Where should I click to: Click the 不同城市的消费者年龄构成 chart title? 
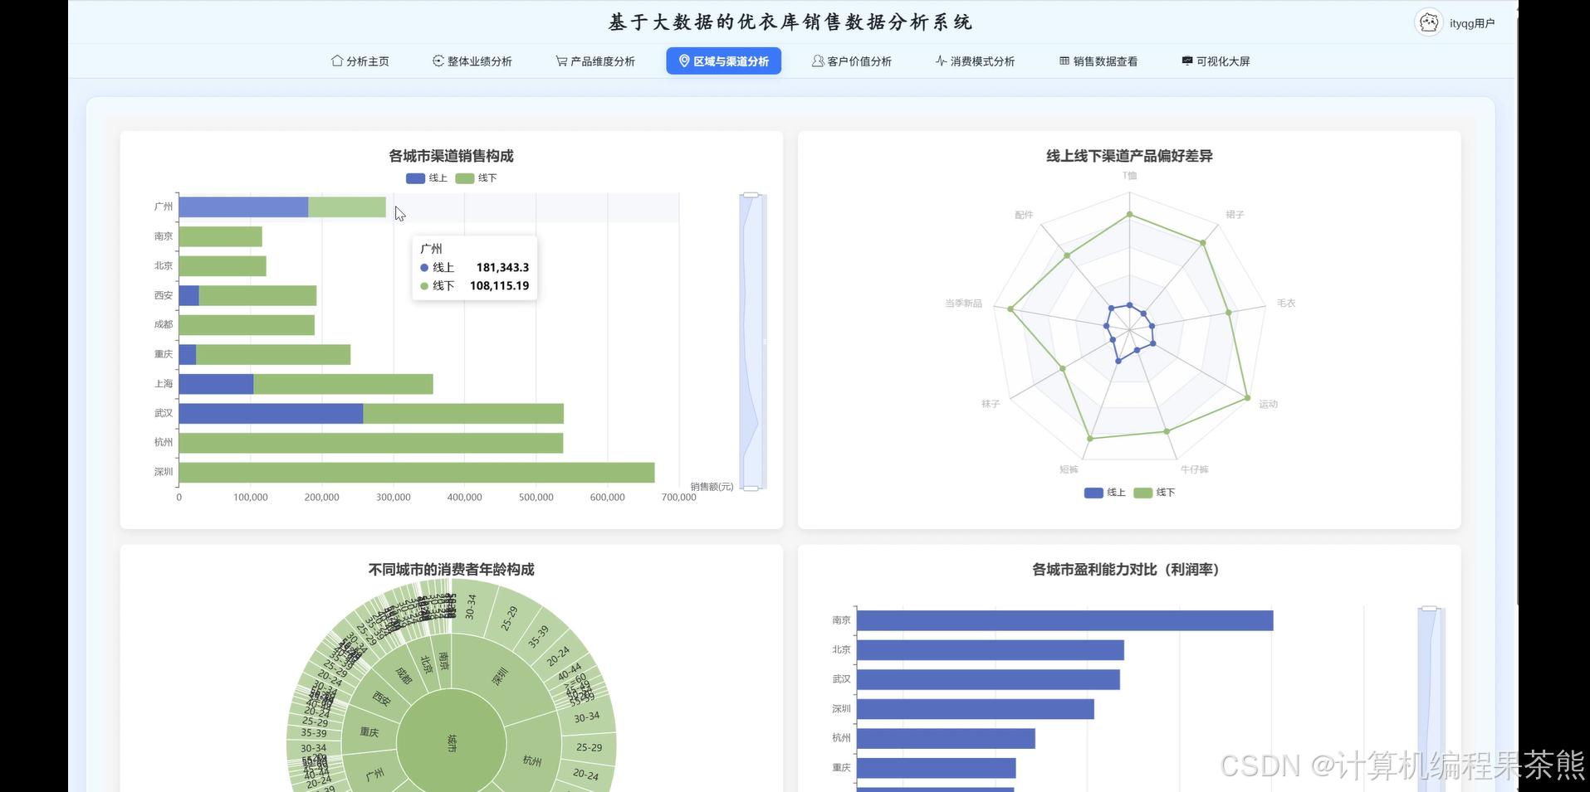[x=451, y=570]
